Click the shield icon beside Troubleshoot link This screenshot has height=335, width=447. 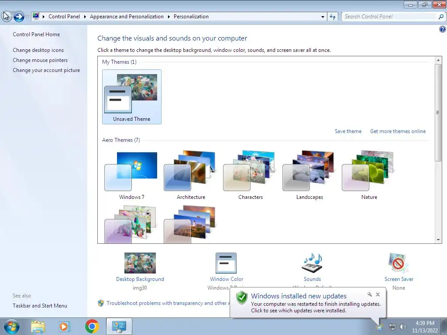[101, 303]
